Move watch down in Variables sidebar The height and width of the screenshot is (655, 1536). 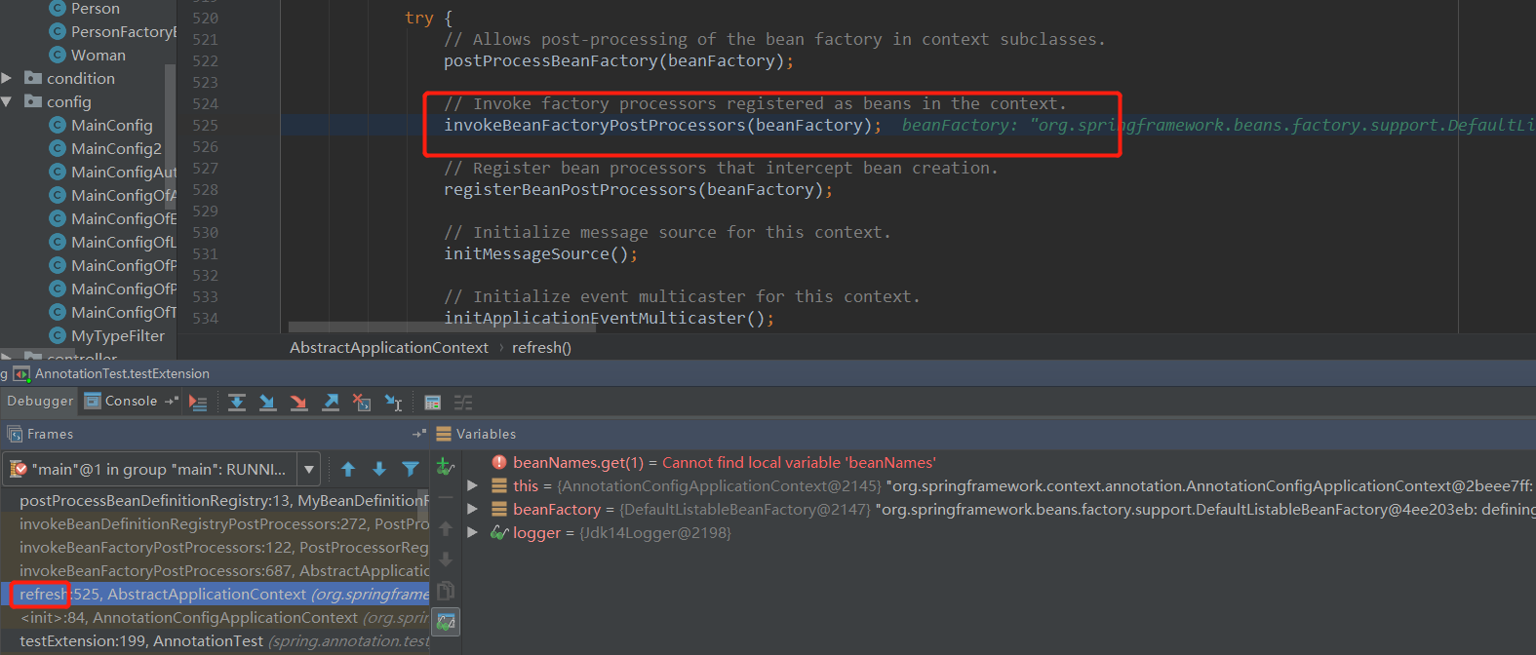click(x=446, y=559)
